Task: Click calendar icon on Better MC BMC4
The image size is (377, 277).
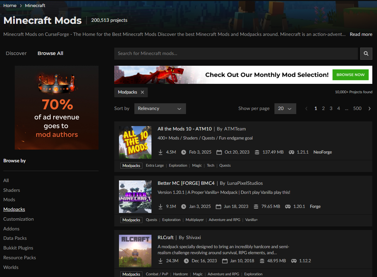Action: (218, 207)
